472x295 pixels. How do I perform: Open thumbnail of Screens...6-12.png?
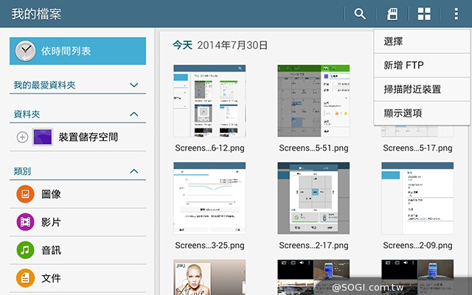click(209, 101)
